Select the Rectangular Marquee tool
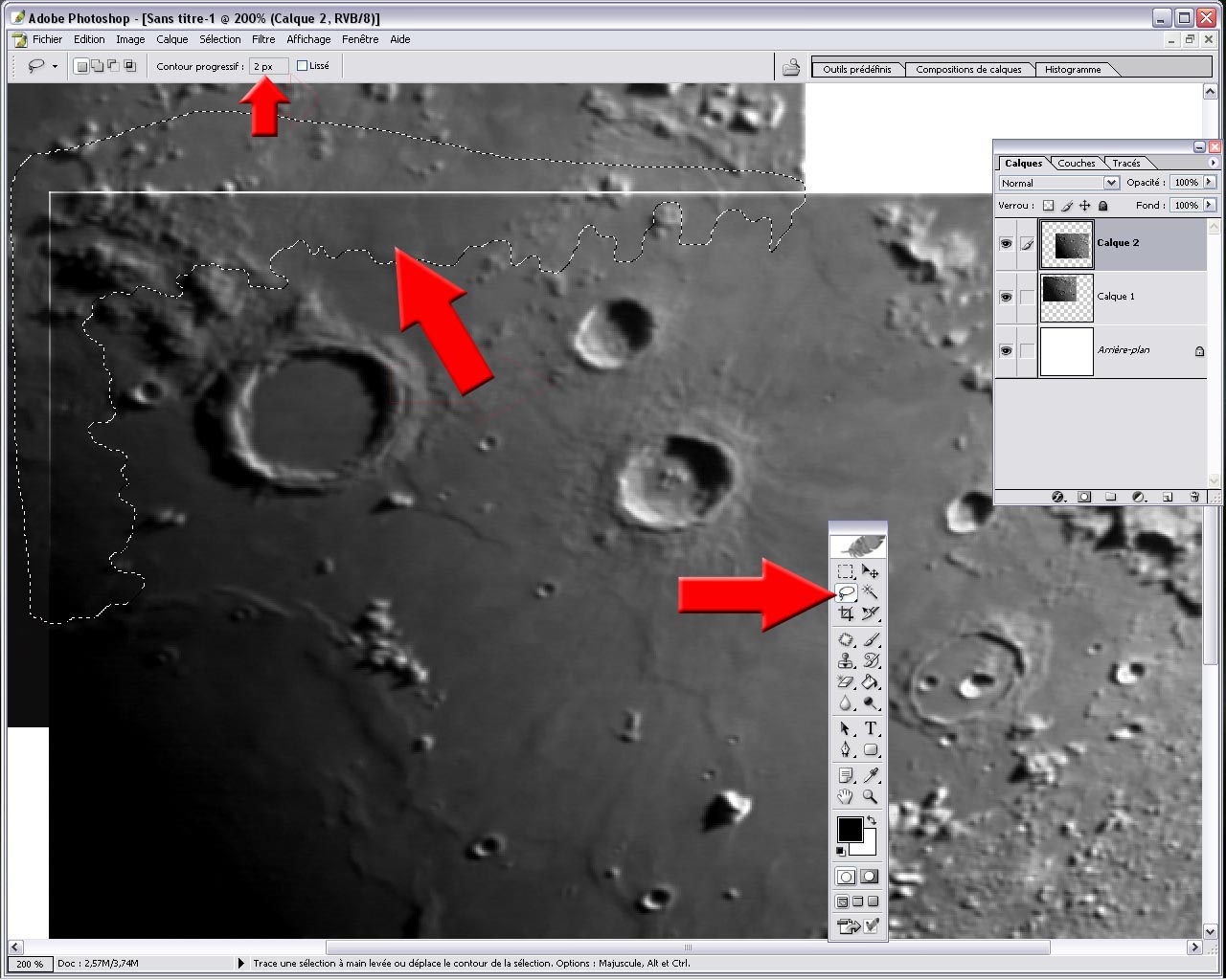The height and width of the screenshot is (980, 1226). pos(846,571)
